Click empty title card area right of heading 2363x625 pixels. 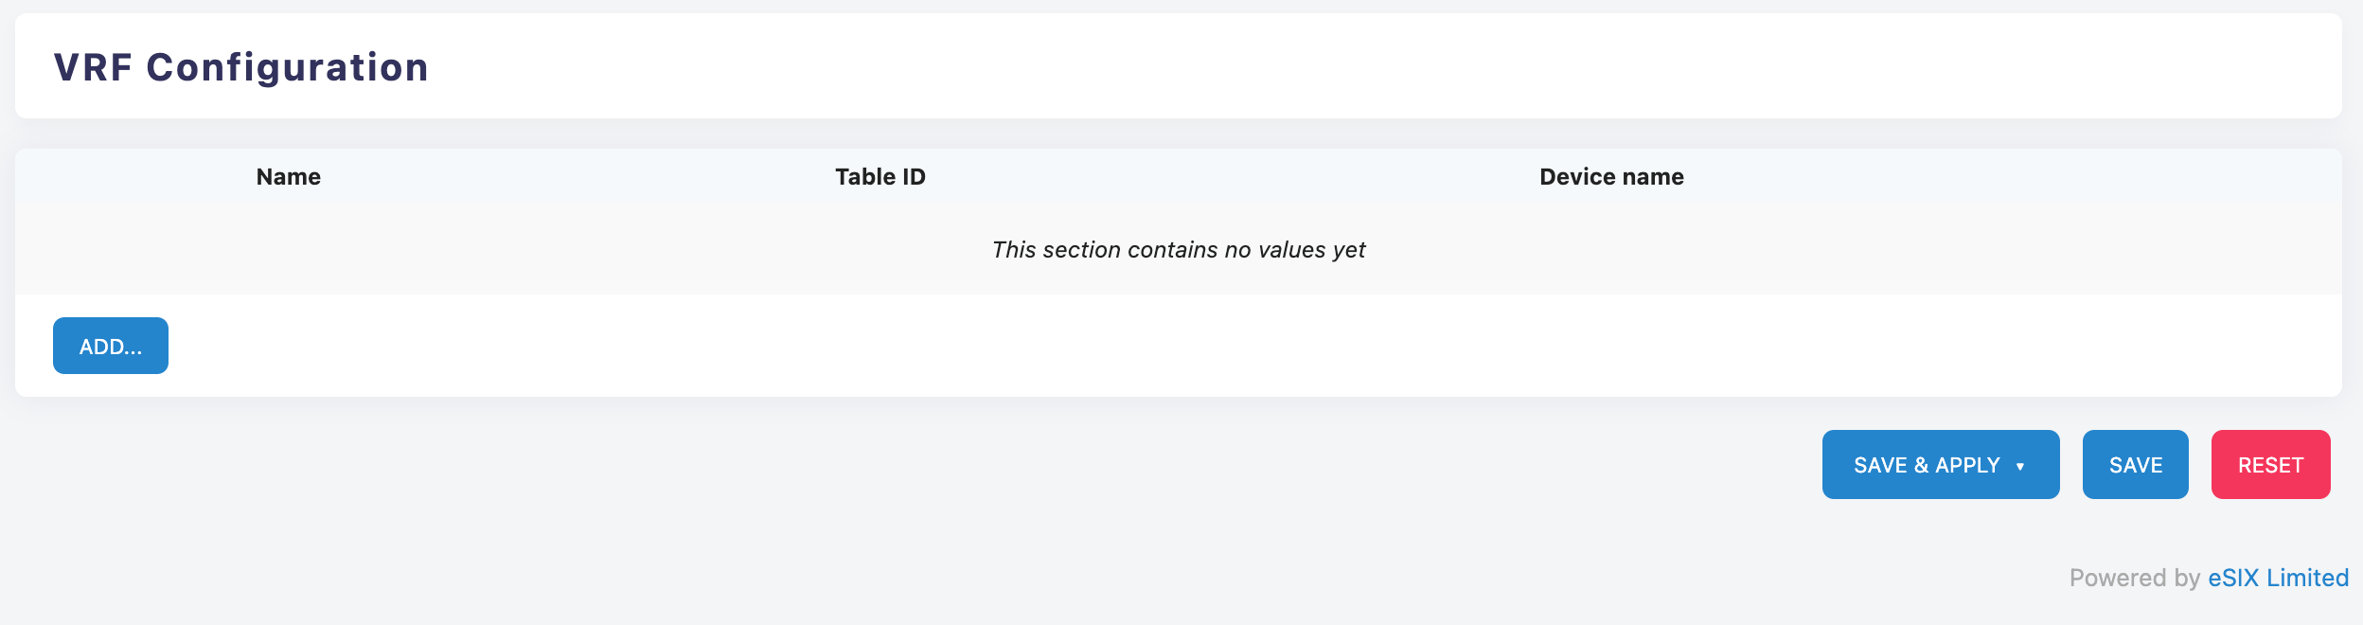(x=1325, y=67)
